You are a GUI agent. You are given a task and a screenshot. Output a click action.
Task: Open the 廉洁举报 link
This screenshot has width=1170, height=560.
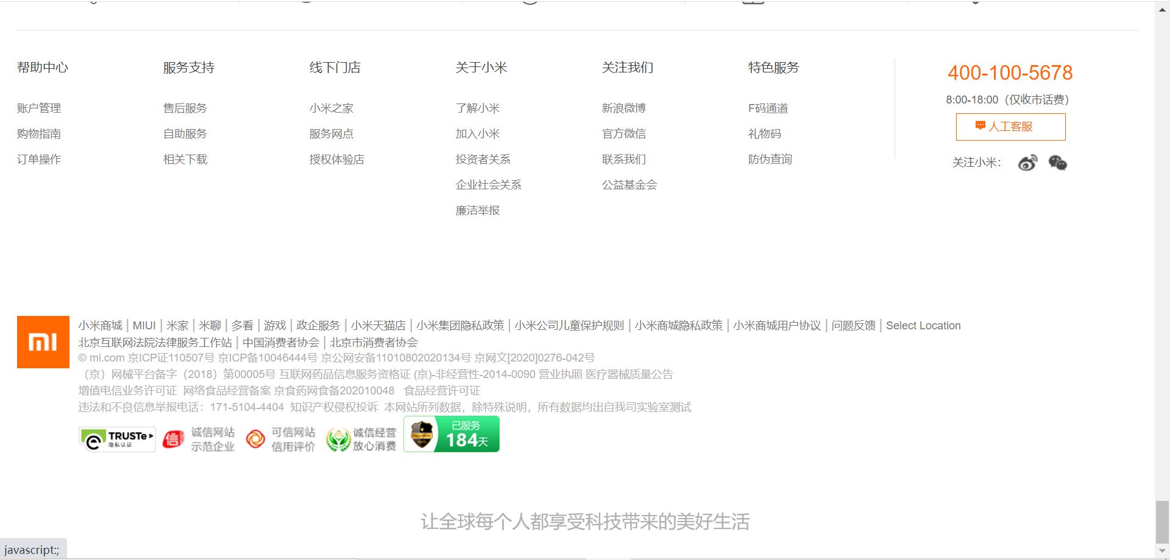point(478,211)
